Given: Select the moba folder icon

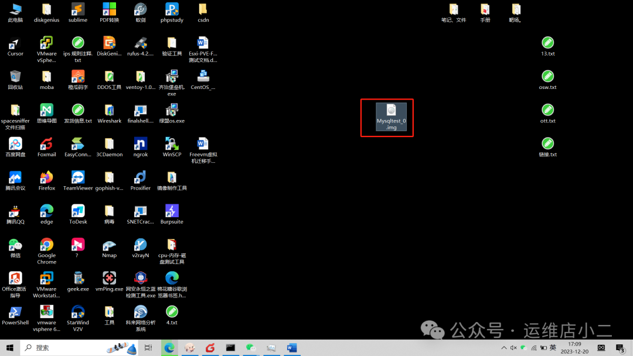Looking at the screenshot, I should (46, 80).
